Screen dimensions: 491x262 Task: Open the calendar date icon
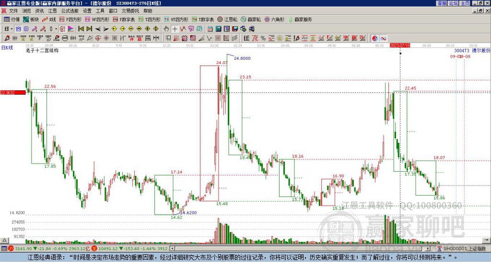tap(210, 29)
